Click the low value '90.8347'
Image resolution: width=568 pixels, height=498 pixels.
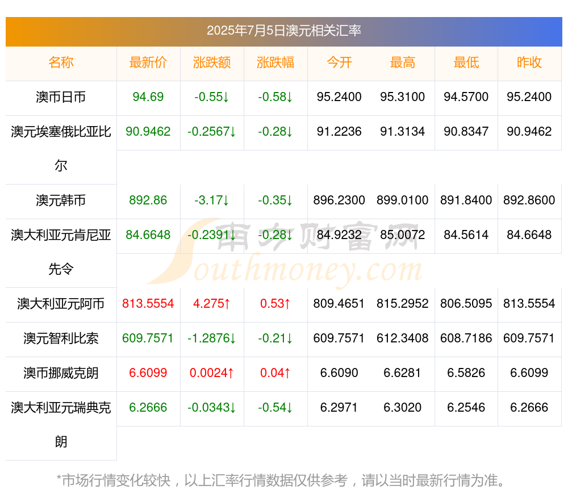(466, 132)
